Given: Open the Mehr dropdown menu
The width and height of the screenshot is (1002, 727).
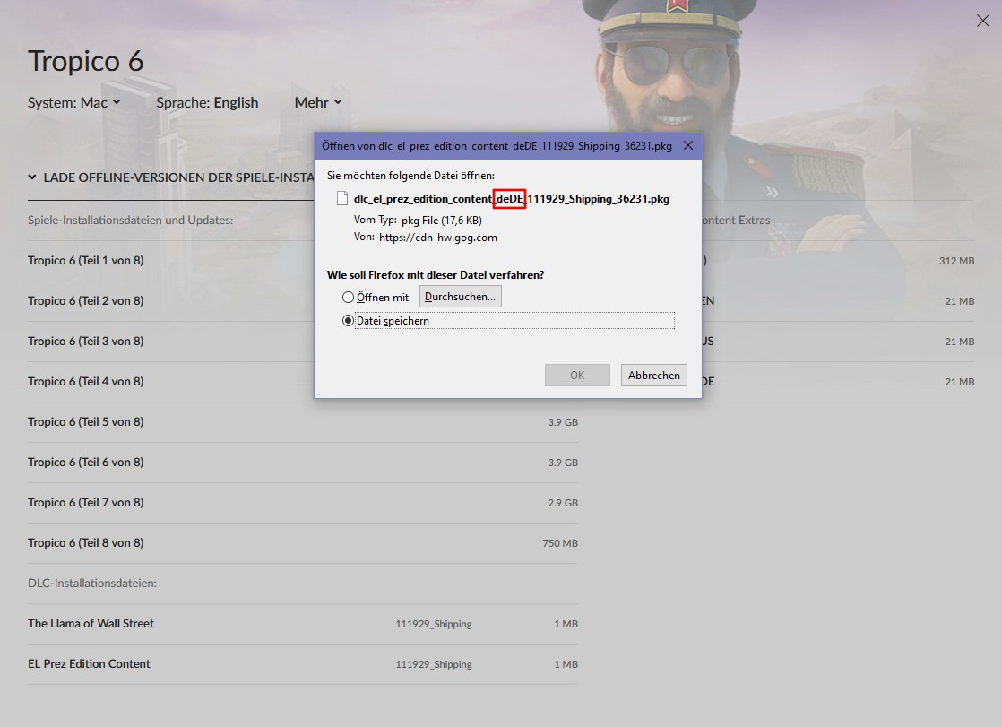Looking at the screenshot, I should point(318,102).
